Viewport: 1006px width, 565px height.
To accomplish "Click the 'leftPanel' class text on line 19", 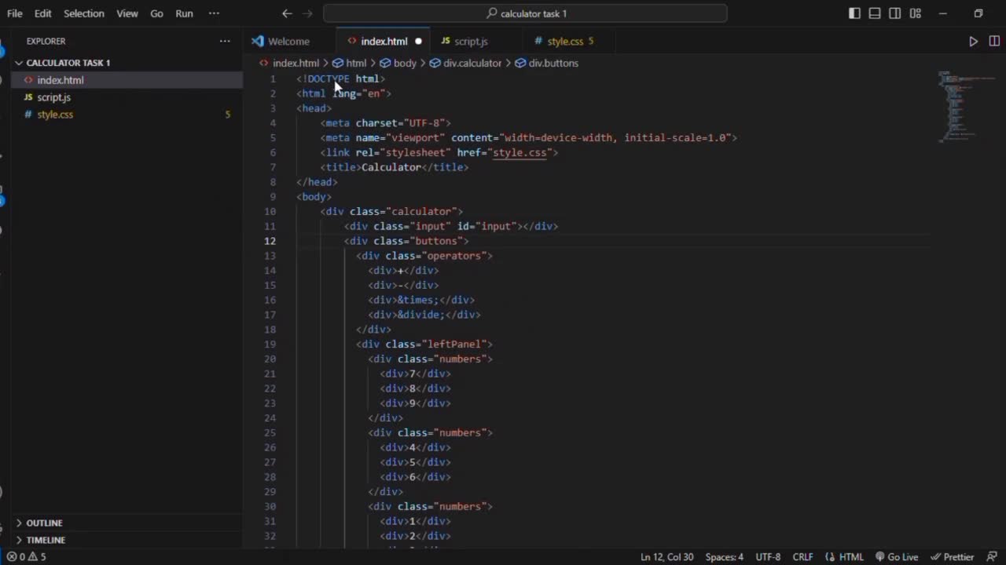I will coord(455,344).
